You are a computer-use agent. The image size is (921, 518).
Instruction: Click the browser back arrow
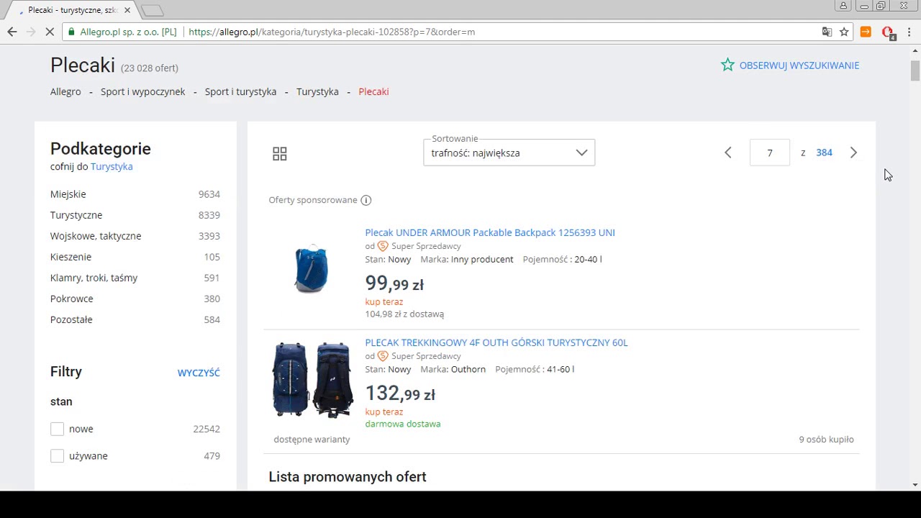click(x=12, y=32)
